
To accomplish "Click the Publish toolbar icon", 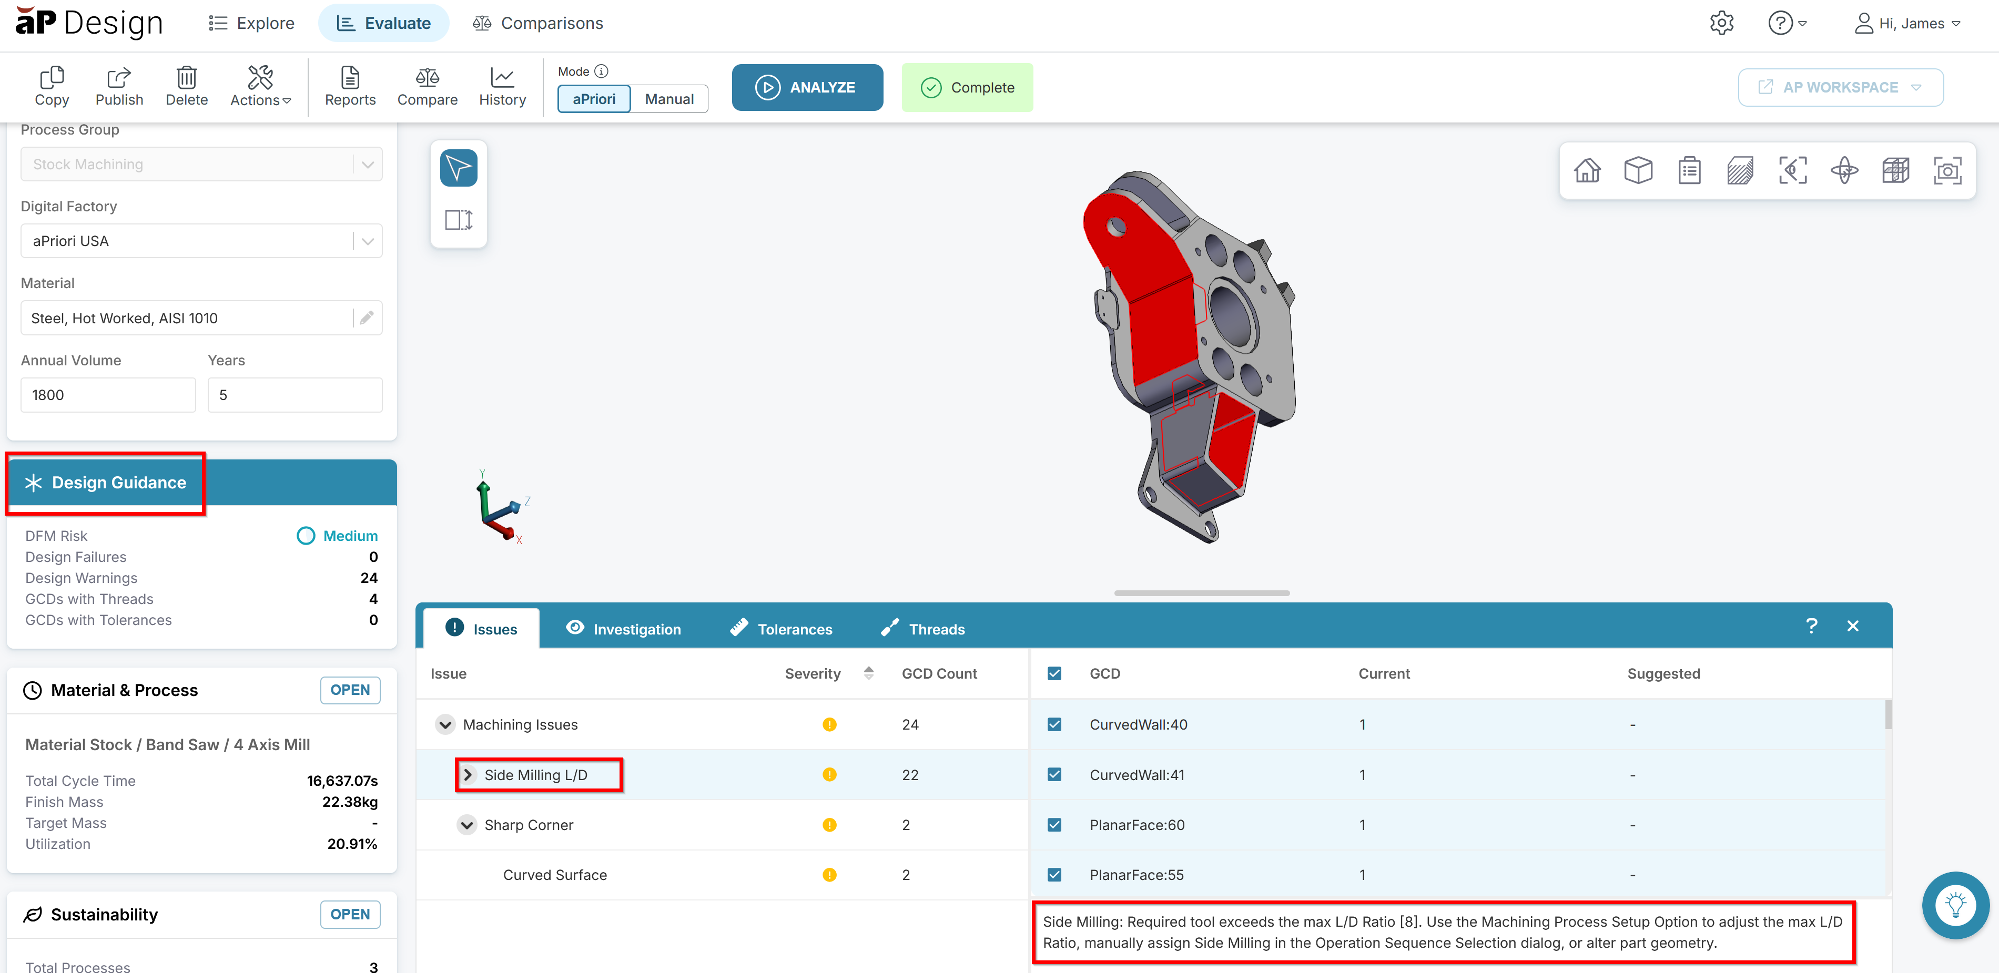I will click(x=119, y=86).
